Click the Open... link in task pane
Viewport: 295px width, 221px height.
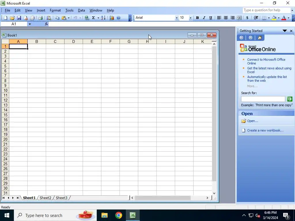click(252, 121)
